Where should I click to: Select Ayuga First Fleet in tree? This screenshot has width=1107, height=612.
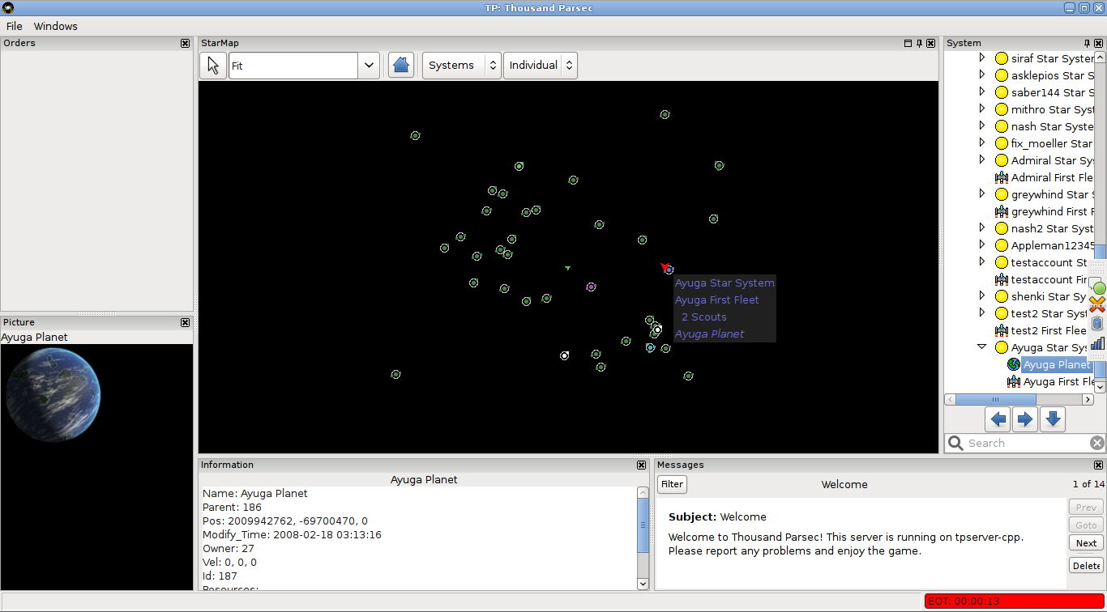click(x=1058, y=381)
